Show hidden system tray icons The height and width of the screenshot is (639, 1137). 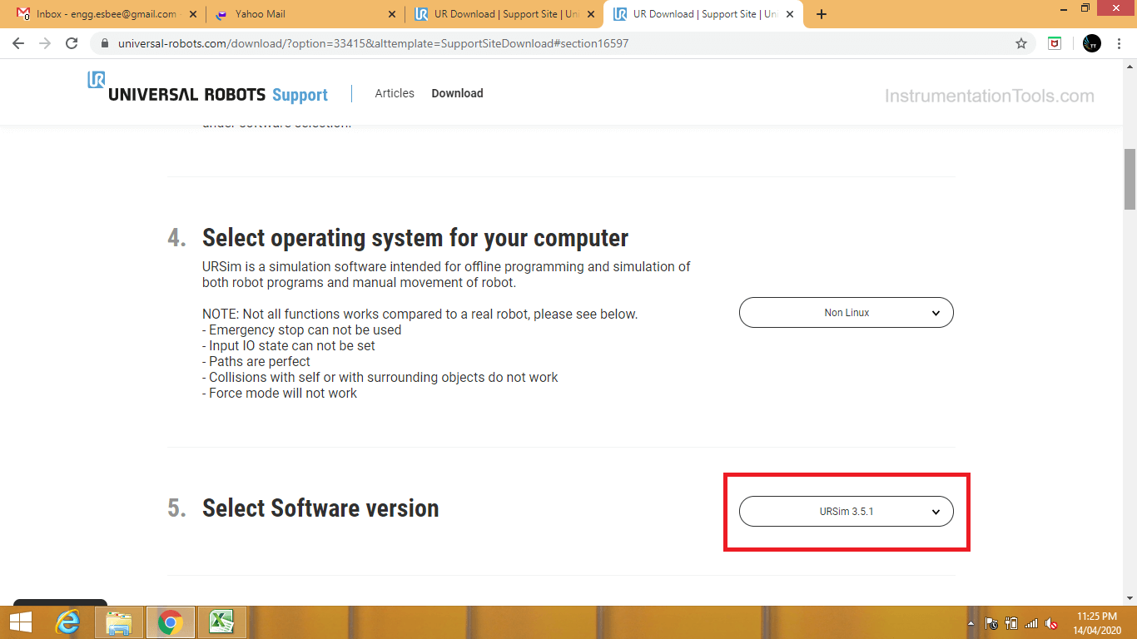click(971, 623)
